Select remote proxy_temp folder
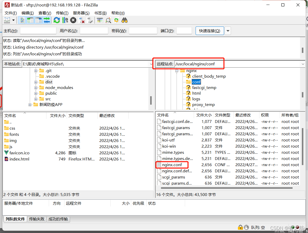The width and height of the screenshot is (308, 233). [204, 105]
